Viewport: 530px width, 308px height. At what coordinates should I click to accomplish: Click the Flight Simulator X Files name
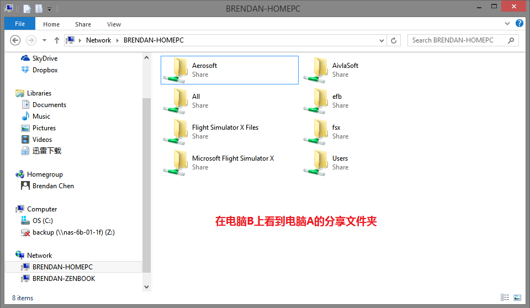click(225, 128)
